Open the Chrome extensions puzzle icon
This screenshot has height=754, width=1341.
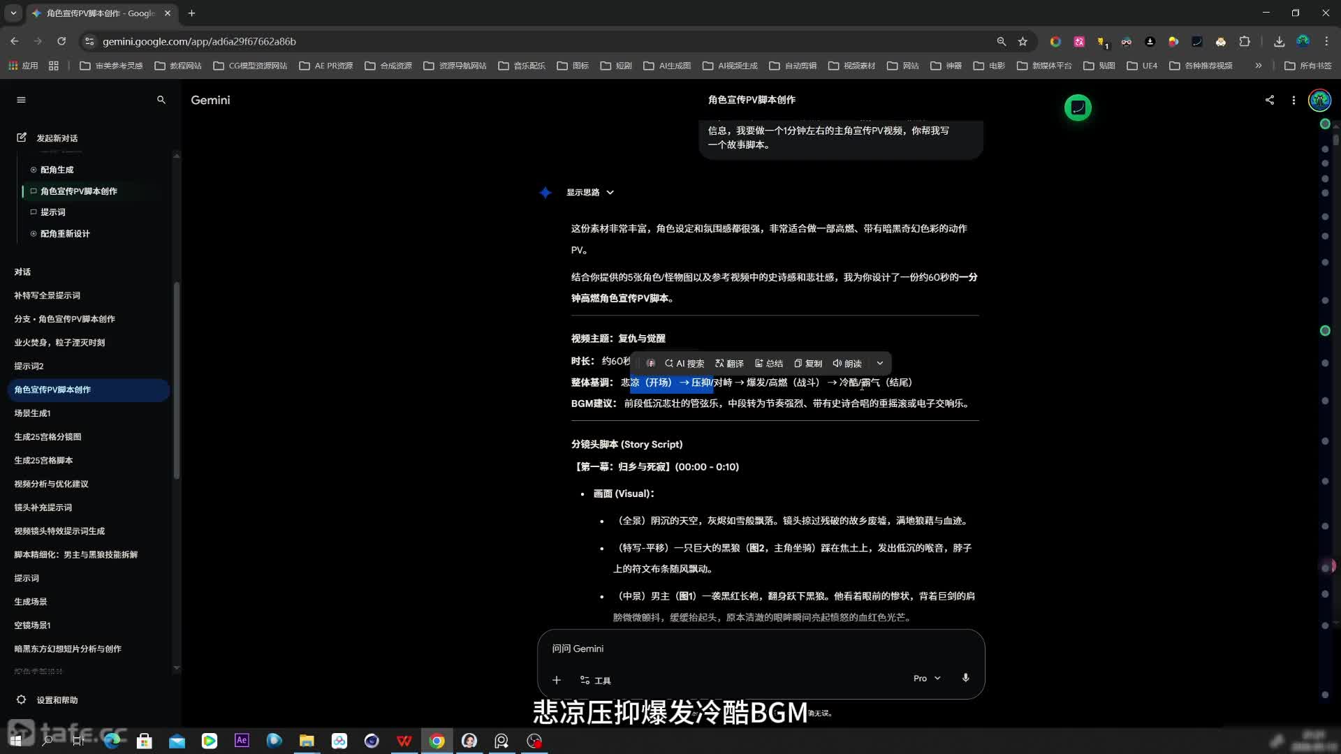click(x=1245, y=41)
